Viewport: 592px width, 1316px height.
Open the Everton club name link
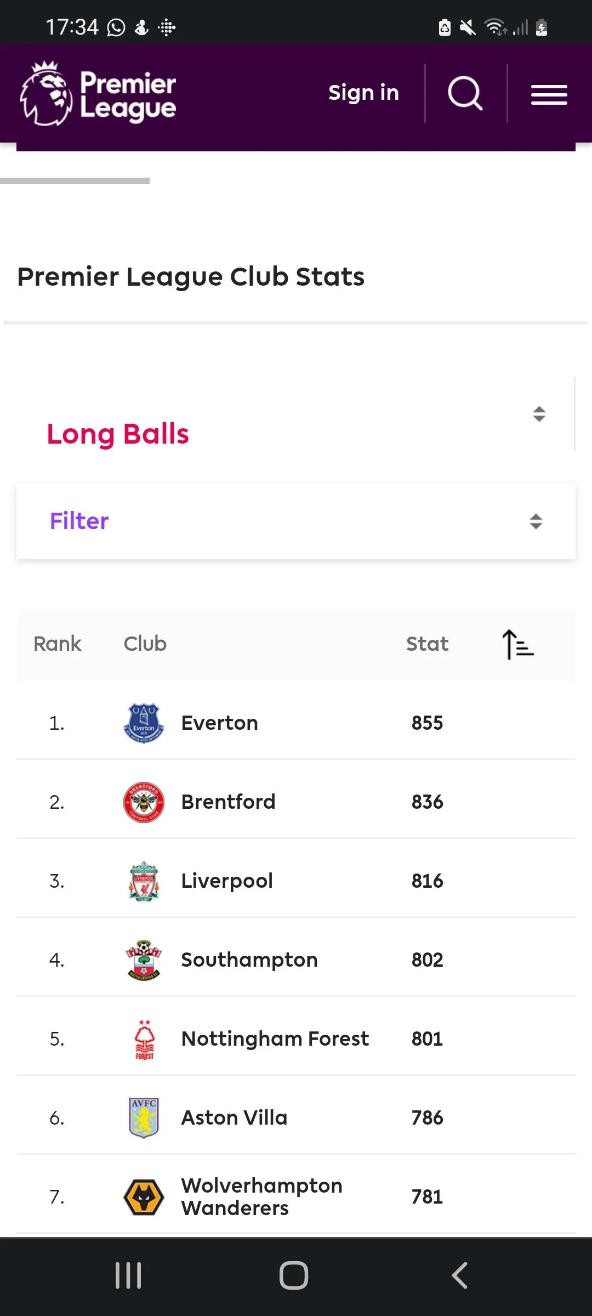pos(219,723)
